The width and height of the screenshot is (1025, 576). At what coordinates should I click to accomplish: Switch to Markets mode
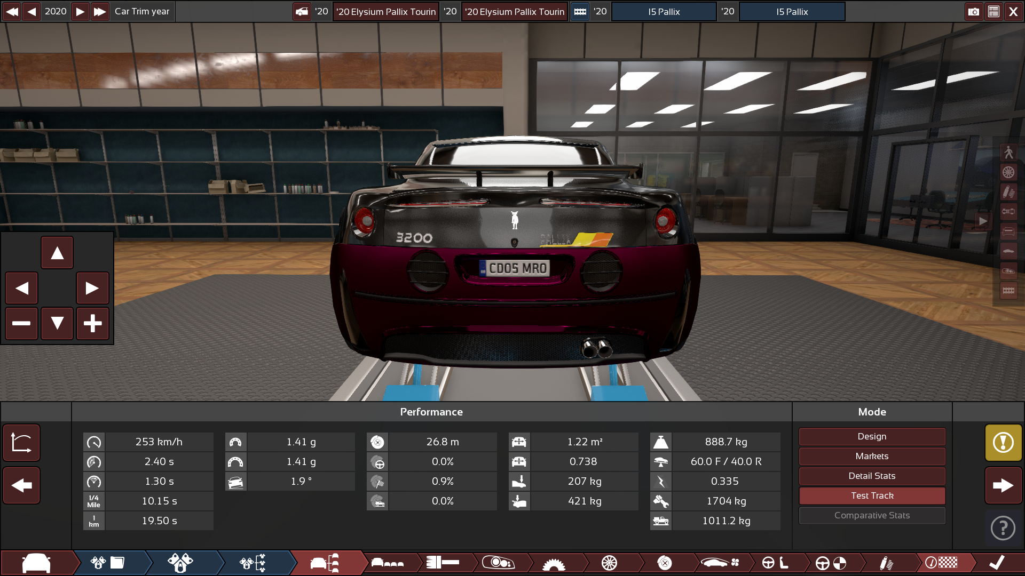tap(871, 456)
